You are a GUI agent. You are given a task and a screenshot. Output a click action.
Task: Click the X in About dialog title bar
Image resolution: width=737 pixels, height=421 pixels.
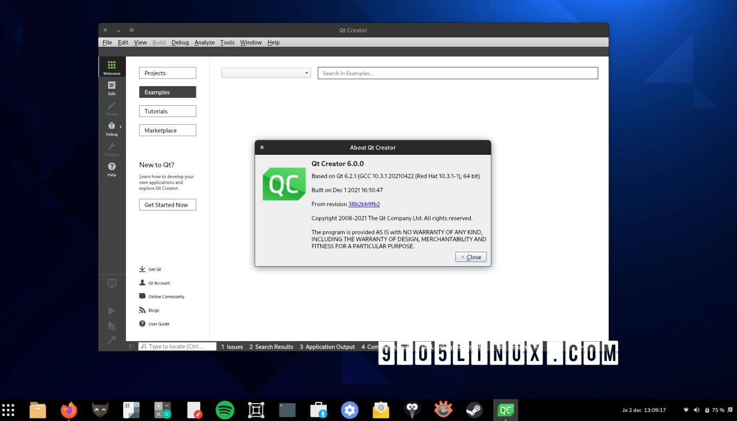tap(262, 147)
